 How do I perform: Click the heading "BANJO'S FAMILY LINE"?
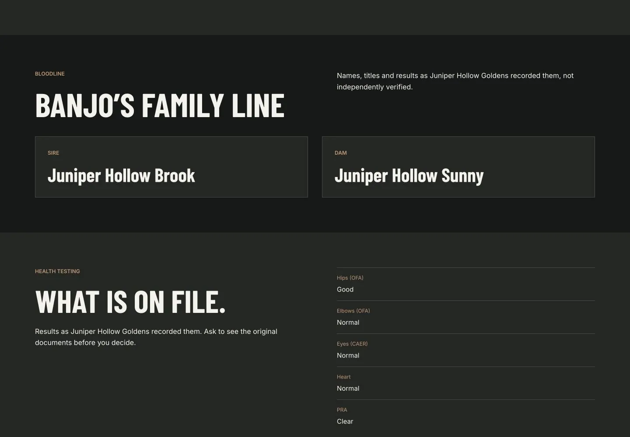click(x=160, y=105)
